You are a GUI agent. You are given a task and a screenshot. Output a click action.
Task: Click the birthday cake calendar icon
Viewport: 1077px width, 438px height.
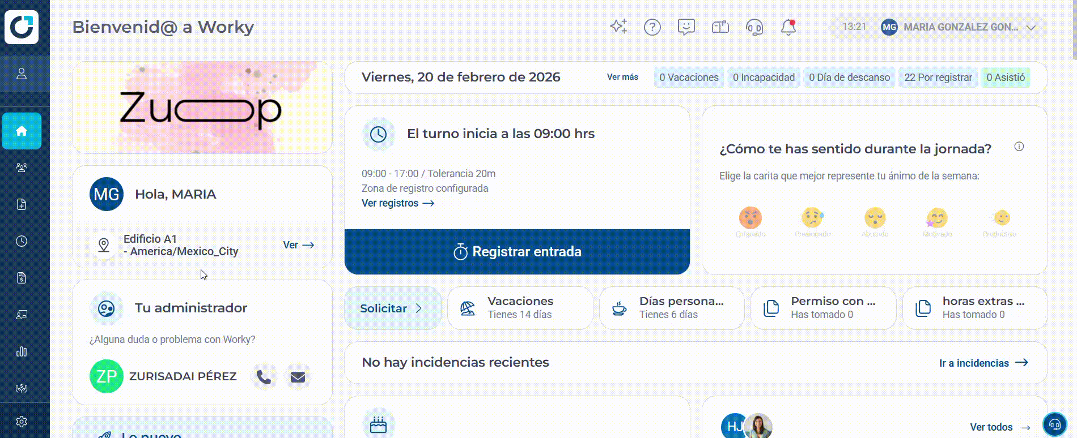coord(378,425)
